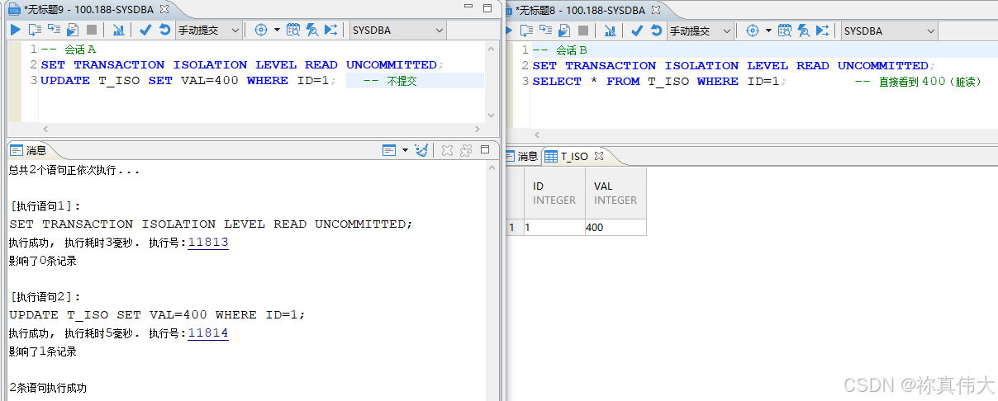Open the 手动提交 commit mode dropdown in 无标题8

pos(701,31)
